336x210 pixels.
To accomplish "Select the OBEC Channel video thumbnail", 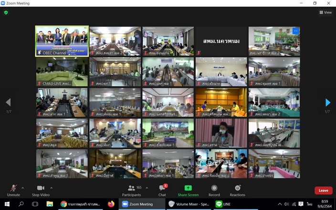I will pos(62,41).
